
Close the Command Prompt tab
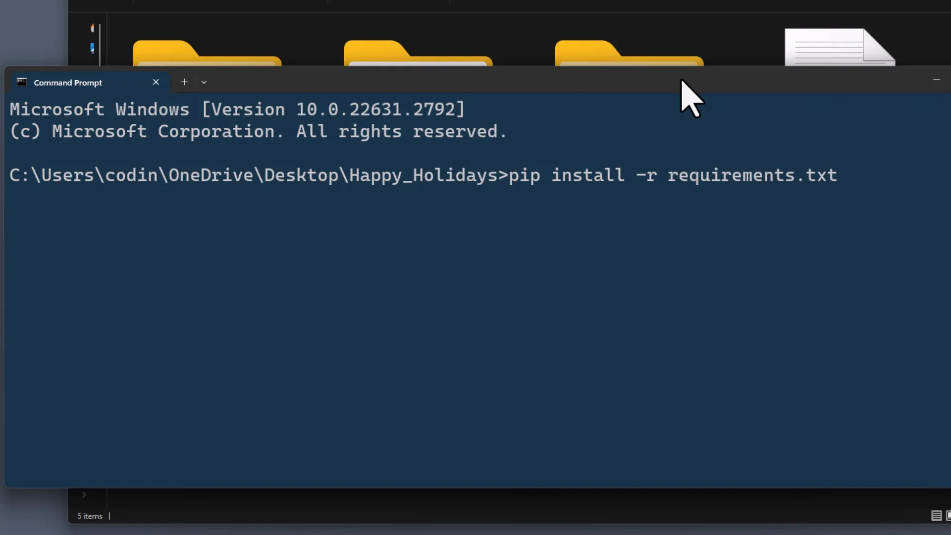point(156,82)
